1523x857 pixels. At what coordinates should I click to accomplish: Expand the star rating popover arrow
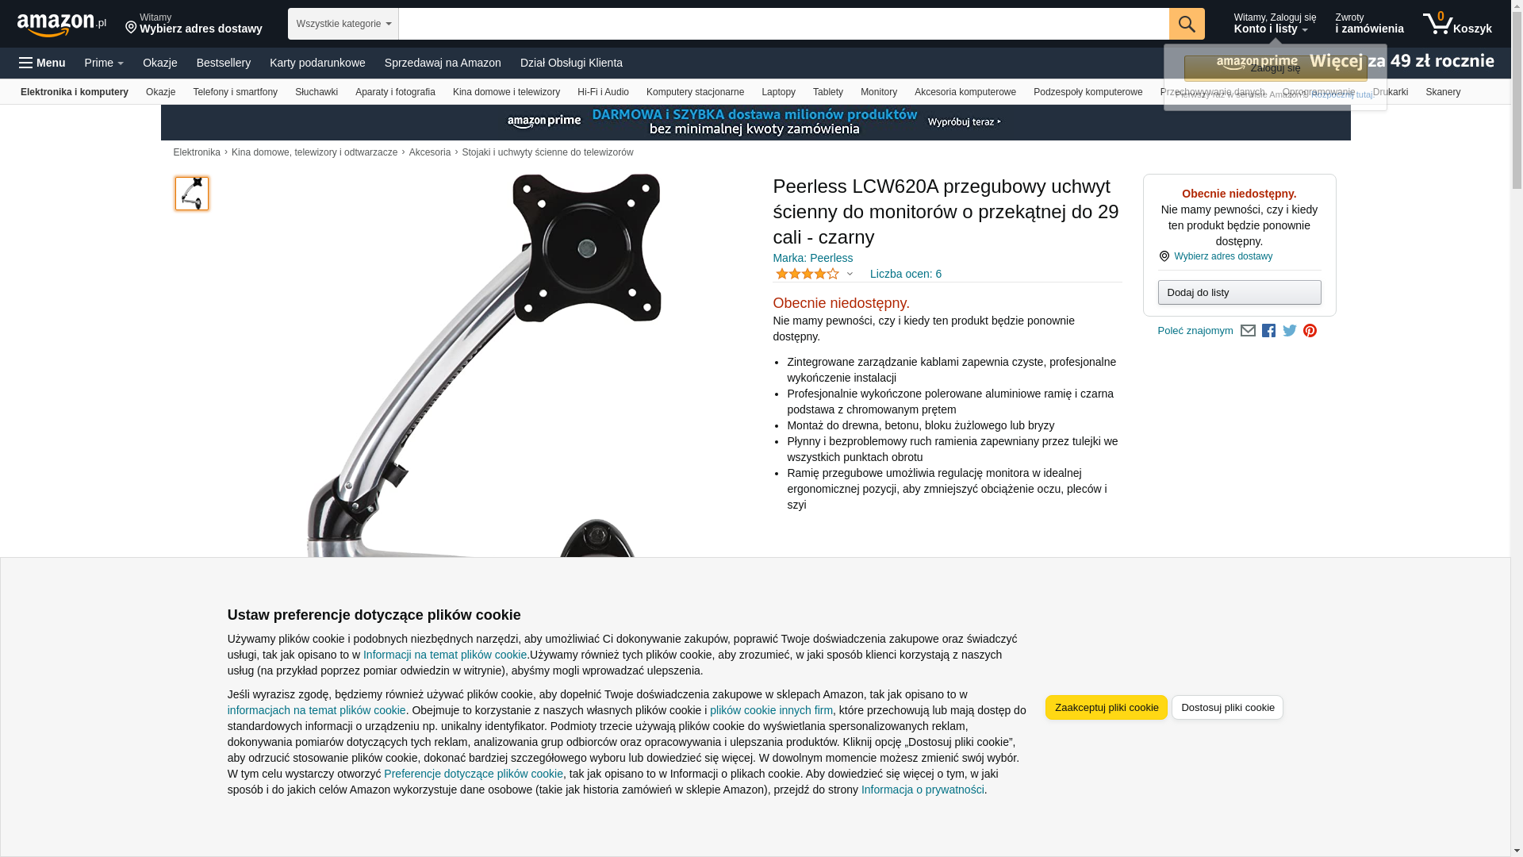tap(850, 275)
